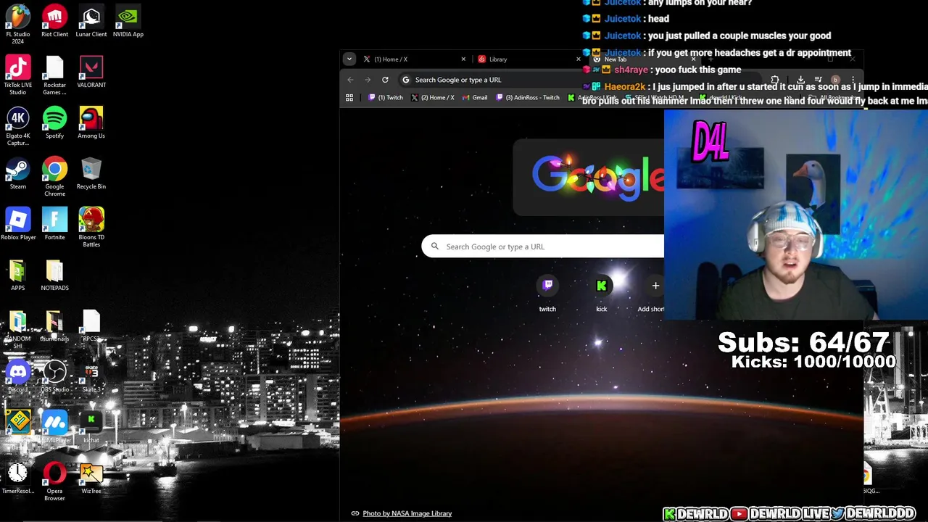The width and height of the screenshot is (928, 522).
Task: Open FL Studio 2024 desktop shortcut
Action: point(18,22)
